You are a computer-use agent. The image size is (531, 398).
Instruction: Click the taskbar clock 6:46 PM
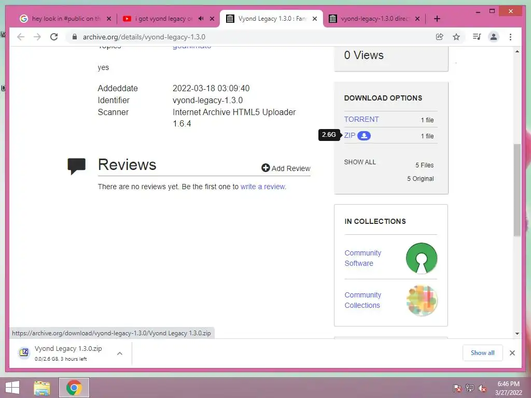509,384
